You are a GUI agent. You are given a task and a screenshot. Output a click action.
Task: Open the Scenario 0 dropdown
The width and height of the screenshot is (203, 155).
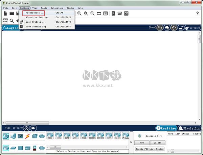(x=154, y=136)
